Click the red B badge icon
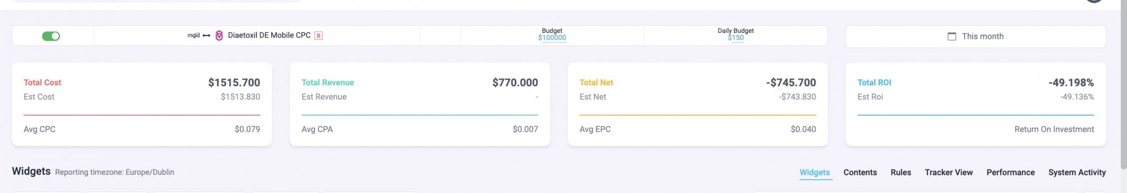 318,36
